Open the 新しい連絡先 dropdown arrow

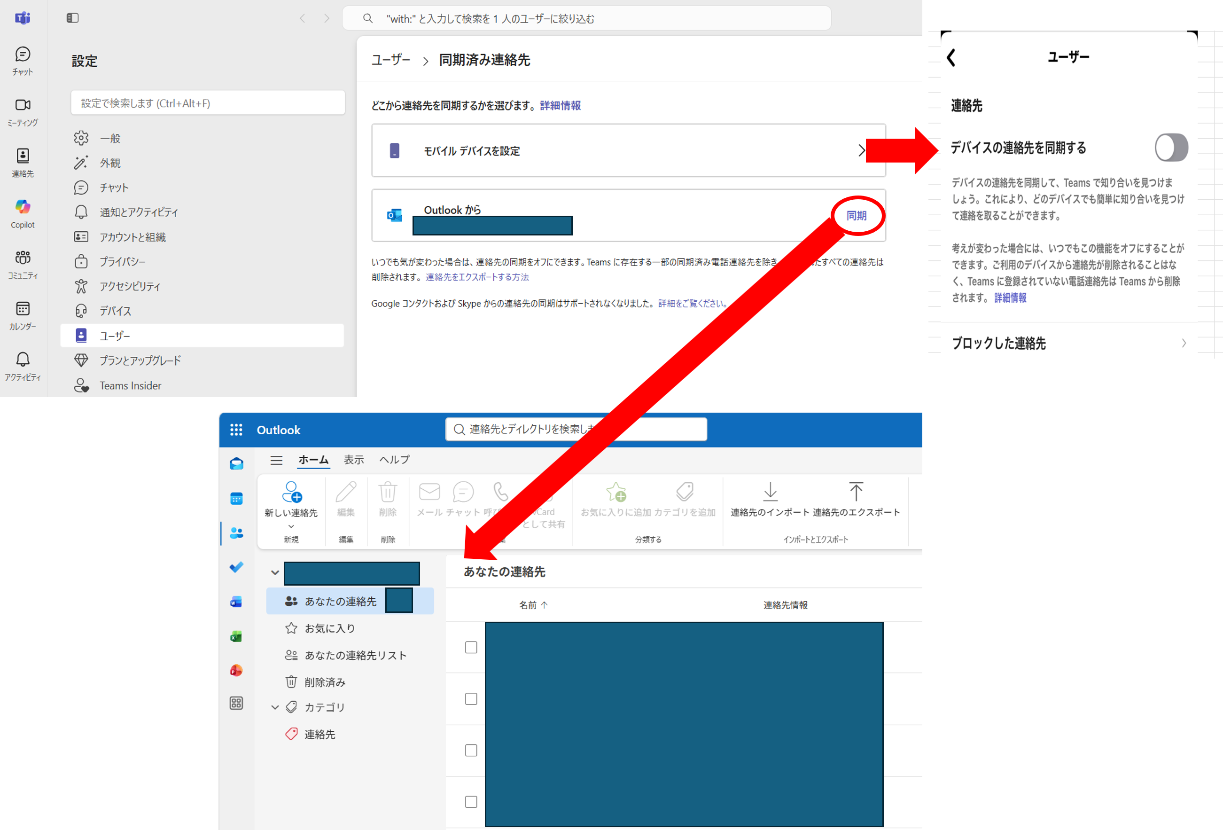291,526
